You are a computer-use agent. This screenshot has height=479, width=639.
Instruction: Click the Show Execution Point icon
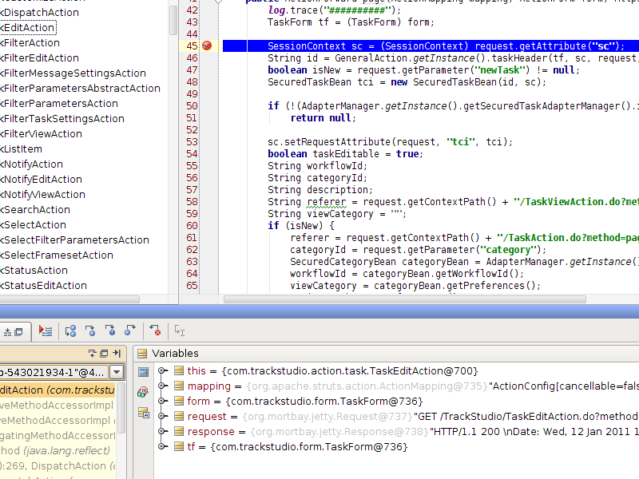pos(46,331)
